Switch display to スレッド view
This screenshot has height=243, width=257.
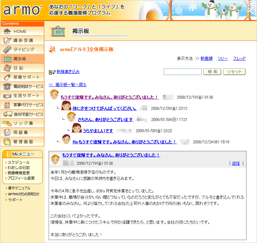(x=240, y=59)
